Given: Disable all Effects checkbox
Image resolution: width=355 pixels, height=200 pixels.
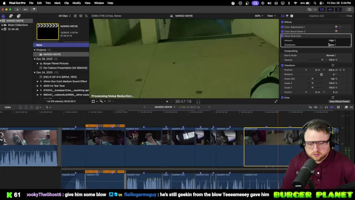Looking at the screenshot, I should (282, 22).
